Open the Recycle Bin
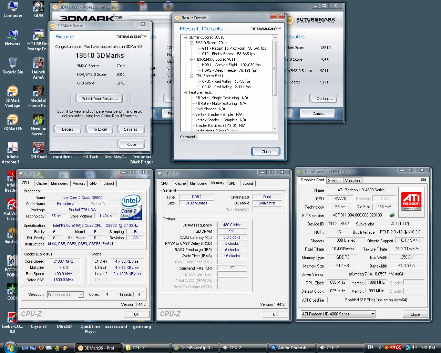This screenshot has height=353, width=441. click(13, 66)
